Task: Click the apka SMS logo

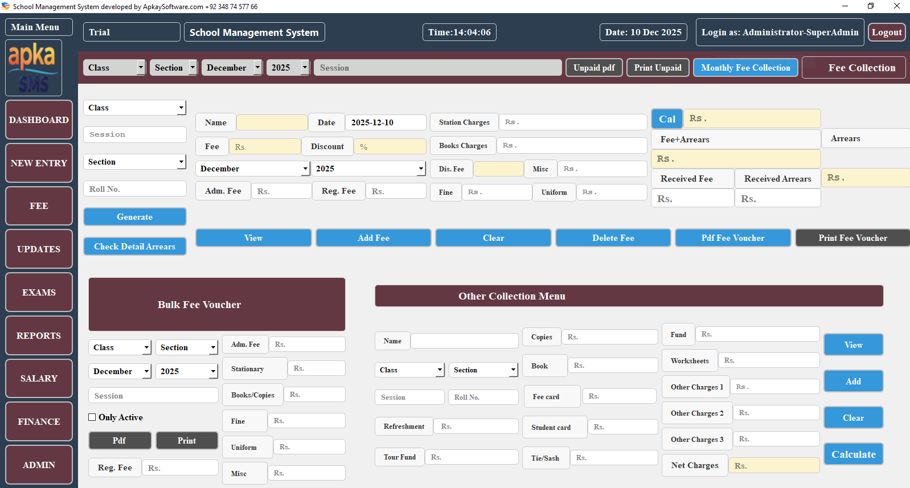Action: [33, 68]
